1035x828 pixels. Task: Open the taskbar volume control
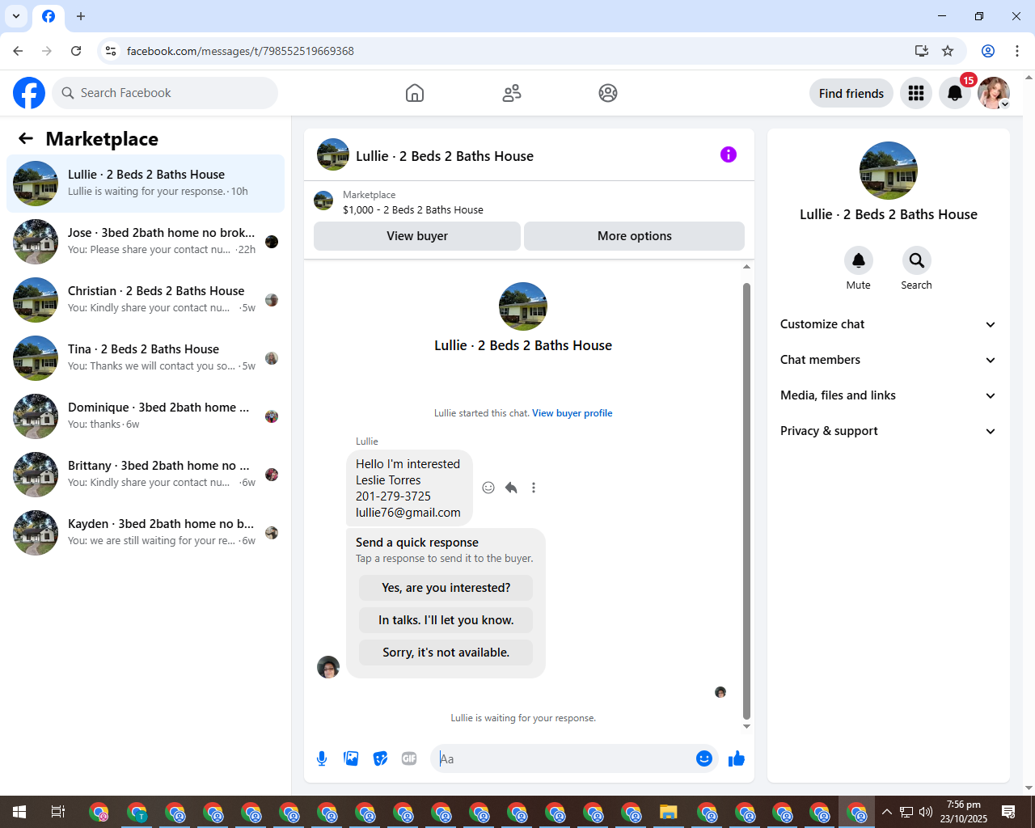point(926,812)
